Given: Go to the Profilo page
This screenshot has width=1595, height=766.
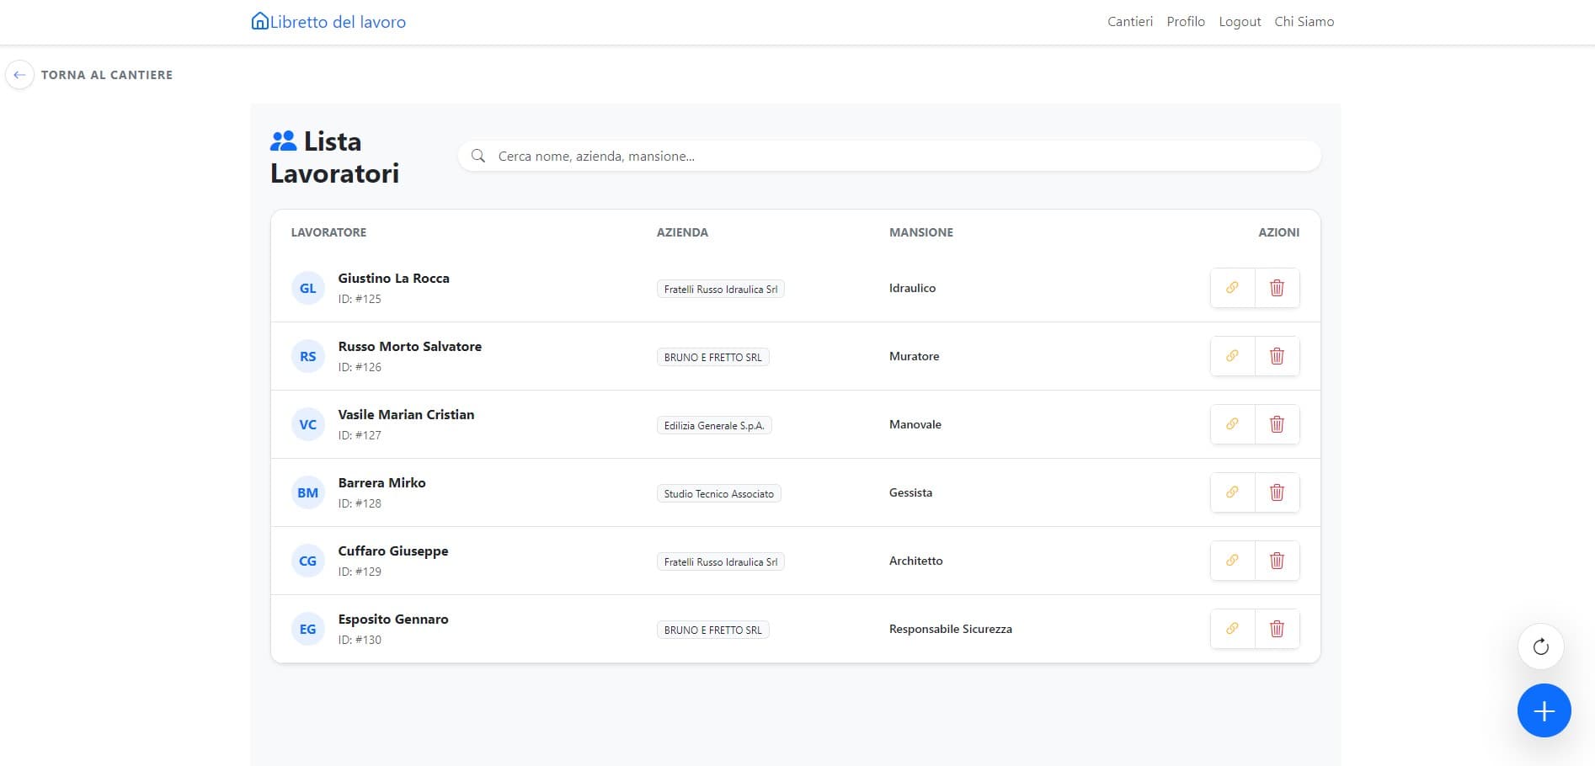Looking at the screenshot, I should [1185, 22].
